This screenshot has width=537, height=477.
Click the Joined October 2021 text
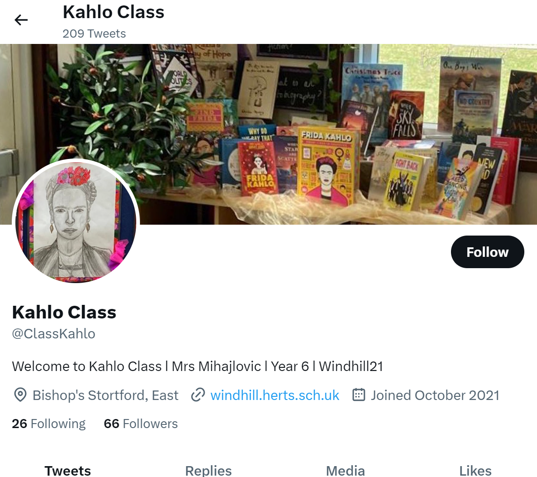(435, 395)
